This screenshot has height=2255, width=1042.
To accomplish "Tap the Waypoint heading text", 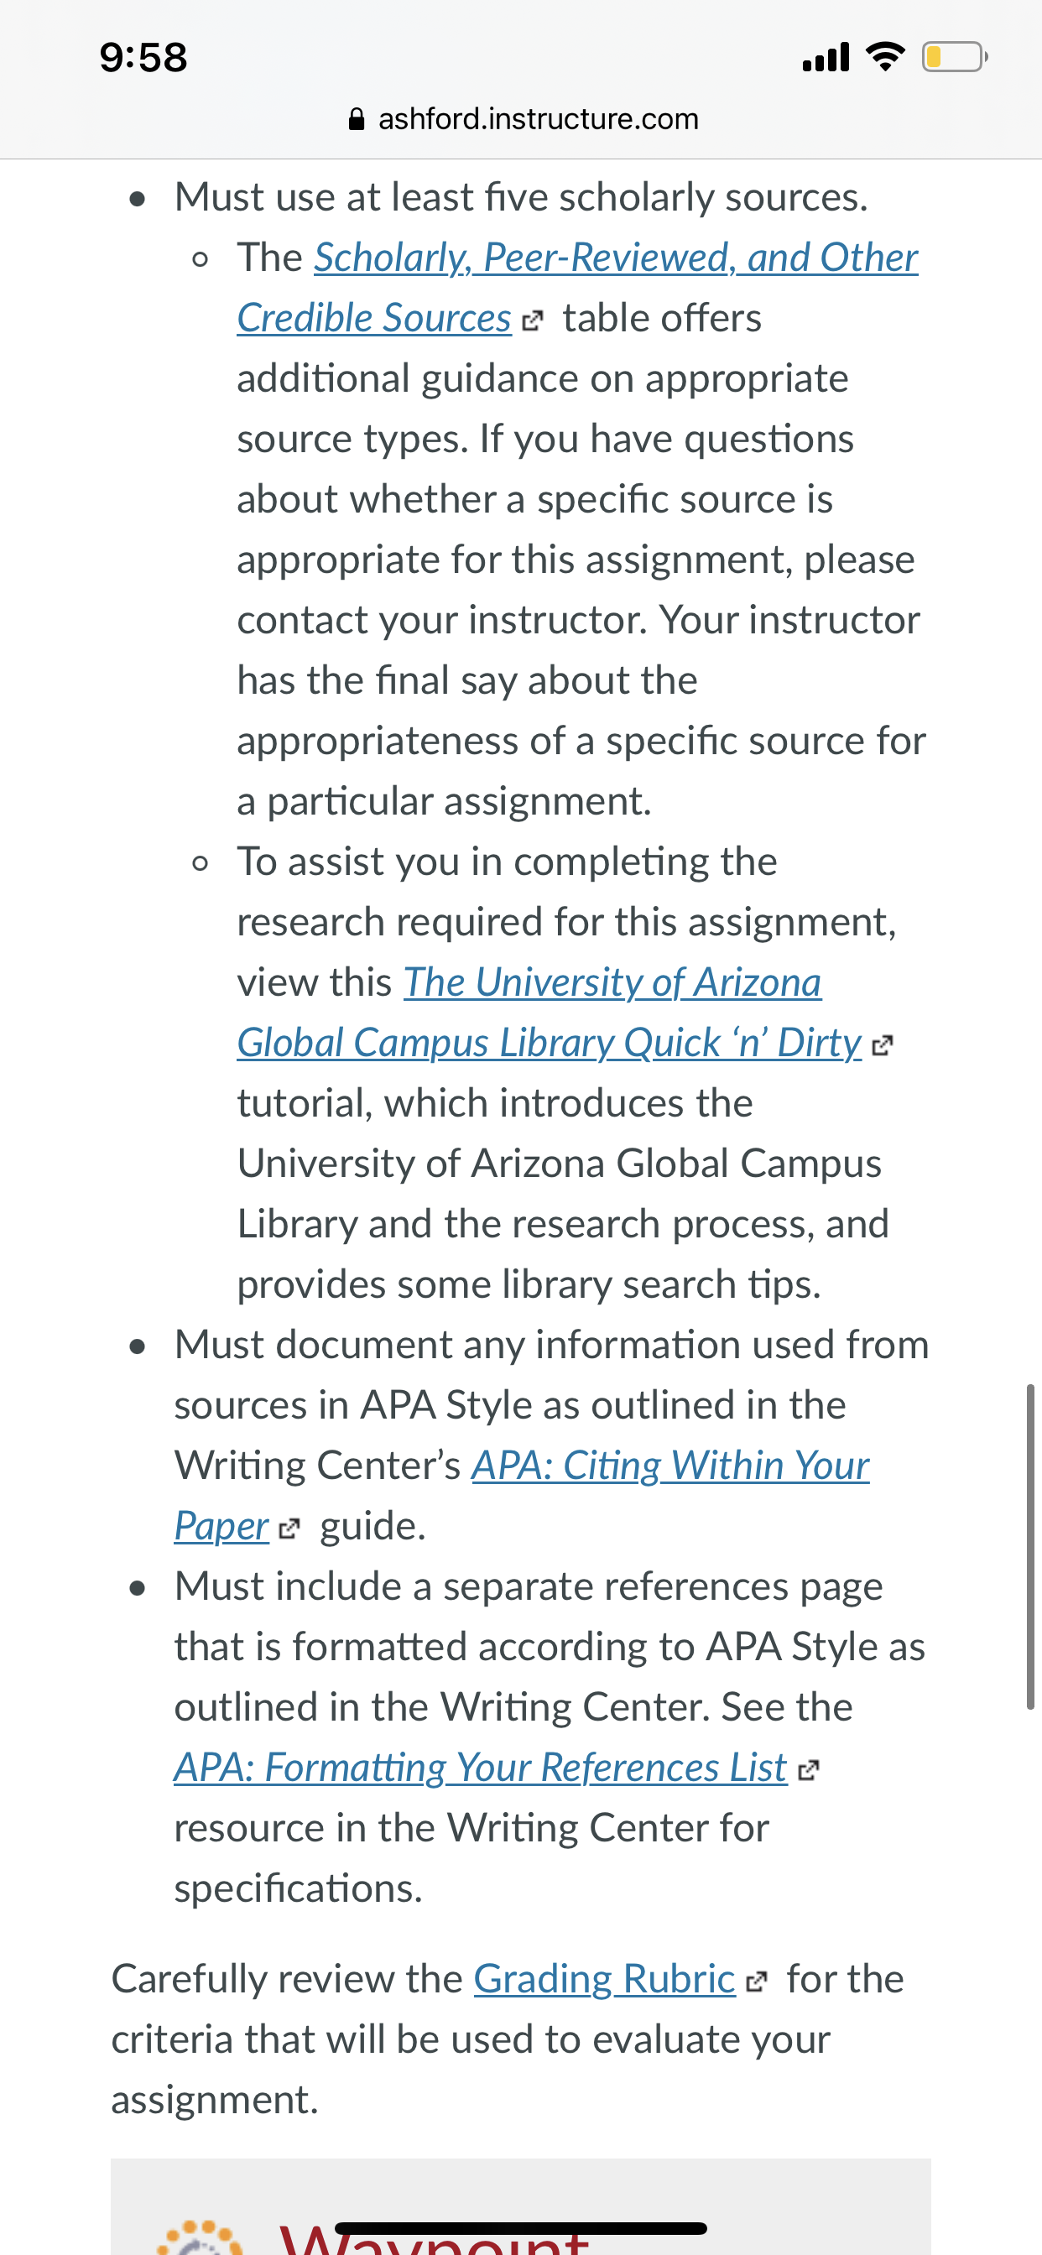I will pyautogui.click(x=435, y=2238).
